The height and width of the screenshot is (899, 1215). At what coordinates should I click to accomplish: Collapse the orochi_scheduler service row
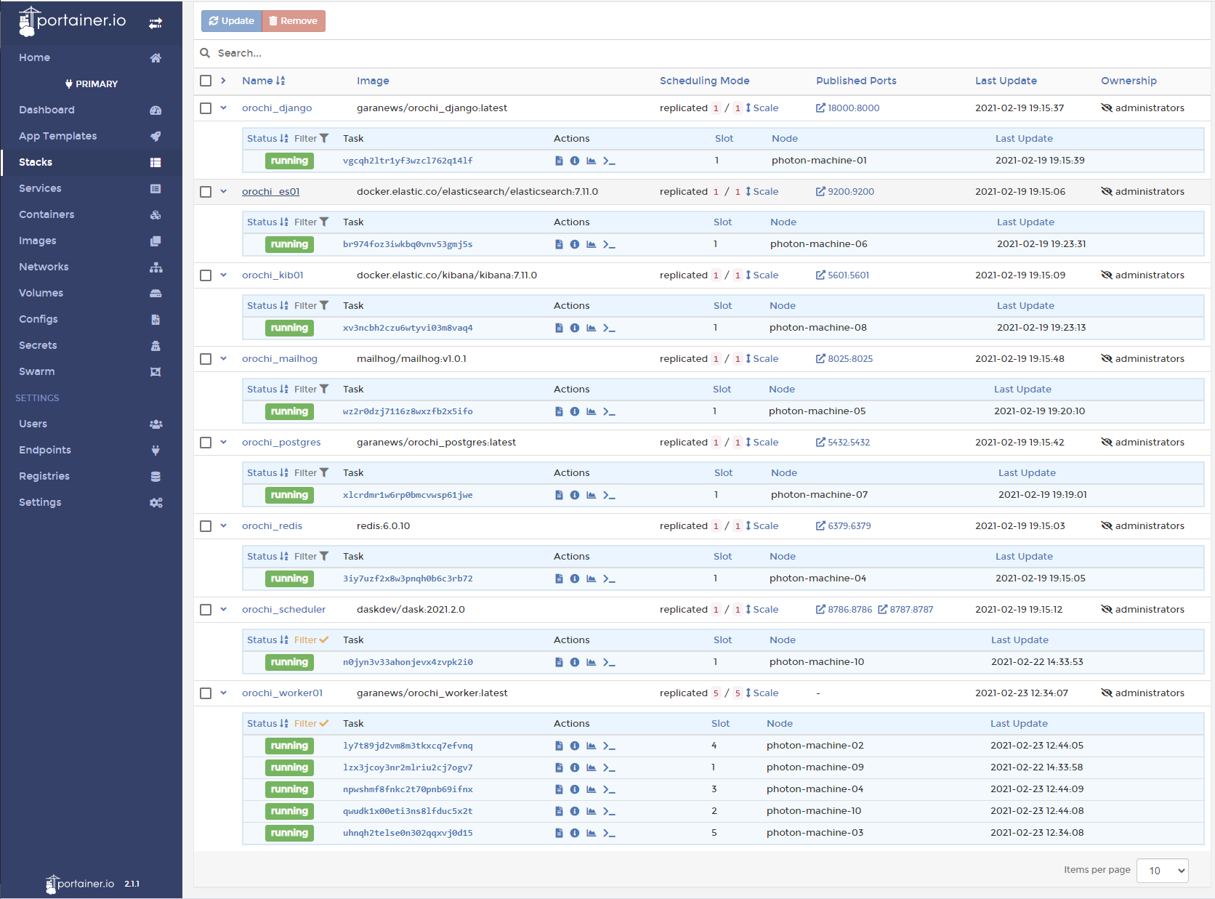(224, 610)
